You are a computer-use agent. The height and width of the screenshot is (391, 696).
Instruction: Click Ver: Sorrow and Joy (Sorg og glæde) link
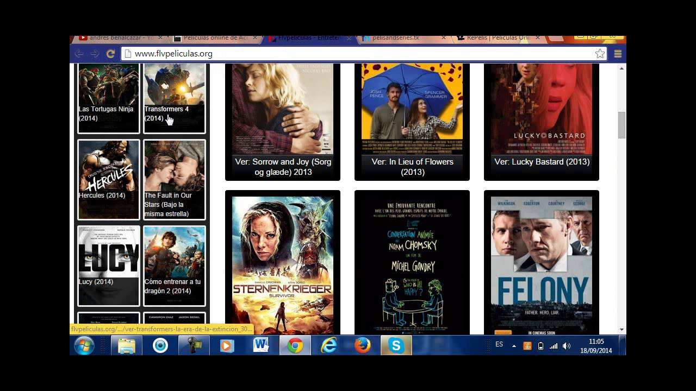pos(283,167)
